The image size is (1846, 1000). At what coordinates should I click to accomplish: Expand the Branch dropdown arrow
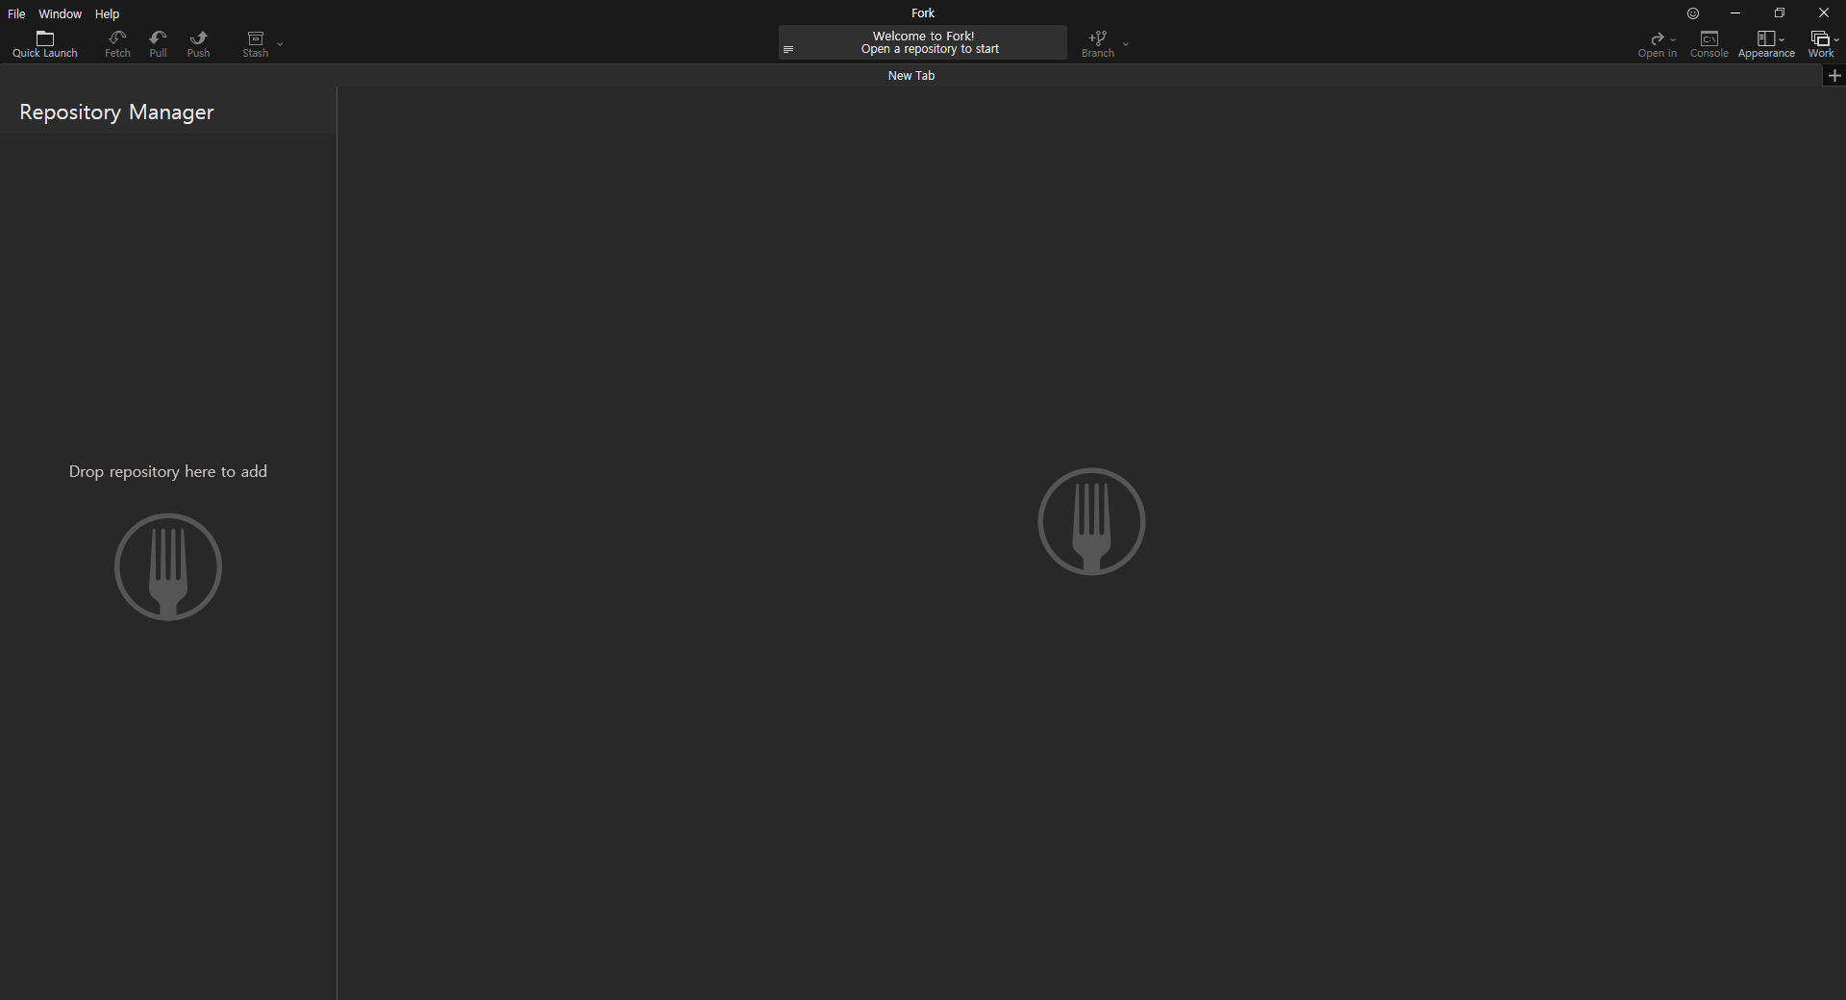click(x=1126, y=44)
